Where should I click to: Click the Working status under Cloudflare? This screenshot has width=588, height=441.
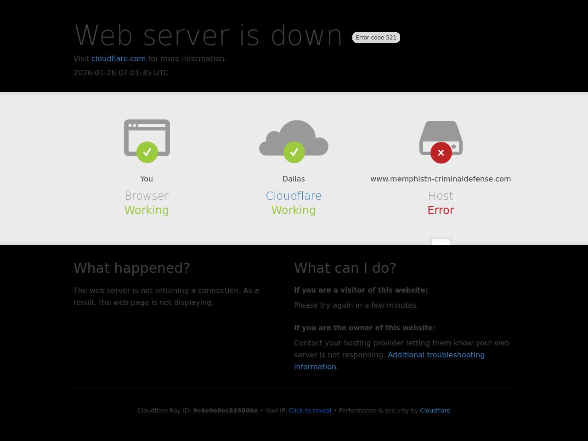(x=294, y=210)
